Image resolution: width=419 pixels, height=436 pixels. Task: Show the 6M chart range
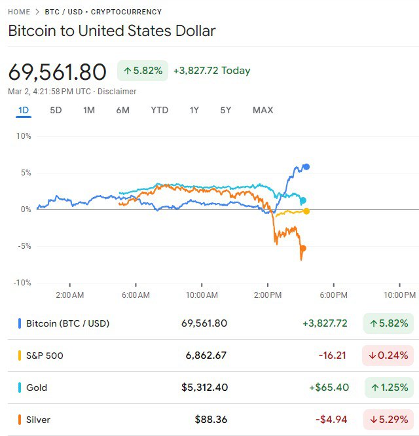pyautogui.click(x=123, y=110)
